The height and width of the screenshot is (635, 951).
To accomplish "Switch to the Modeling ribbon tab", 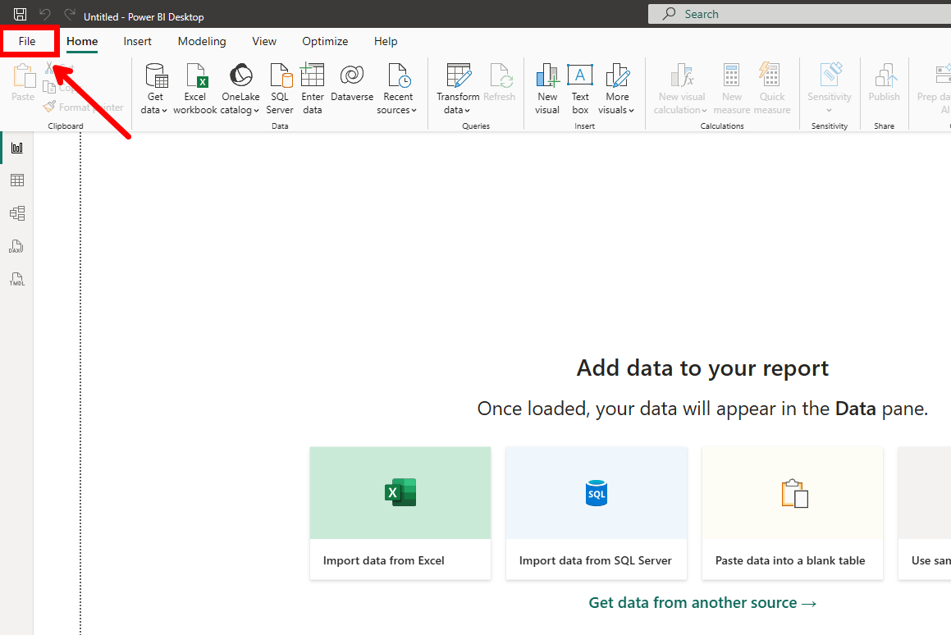I will pyautogui.click(x=202, y=41).
